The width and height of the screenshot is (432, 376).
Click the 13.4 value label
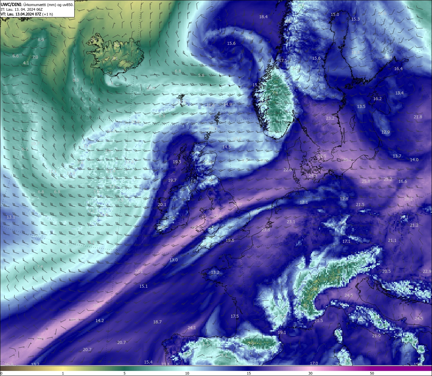[399, 93]
